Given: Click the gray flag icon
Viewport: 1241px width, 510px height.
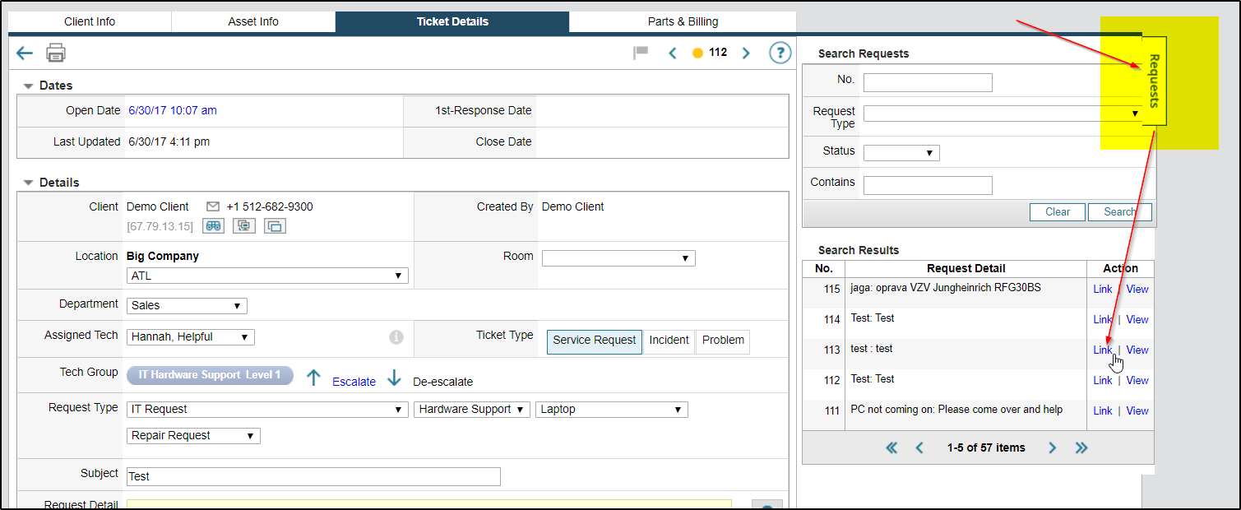Looking at the screenshot, I should tap(641, 53).
